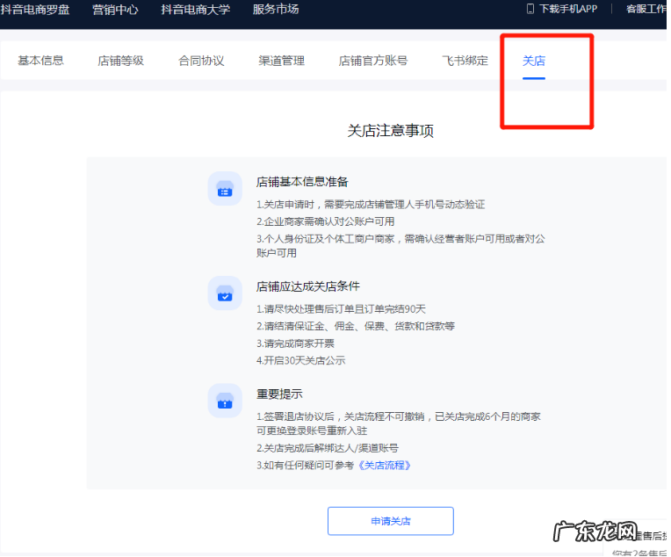Image resolution: width=671 pixels, height=557 pixels.
Task: Click text 2.关店完成后解绑达人/渠道账号
Action: (328, 448)
